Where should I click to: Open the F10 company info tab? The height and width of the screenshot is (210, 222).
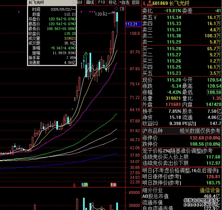pos(101,2)
